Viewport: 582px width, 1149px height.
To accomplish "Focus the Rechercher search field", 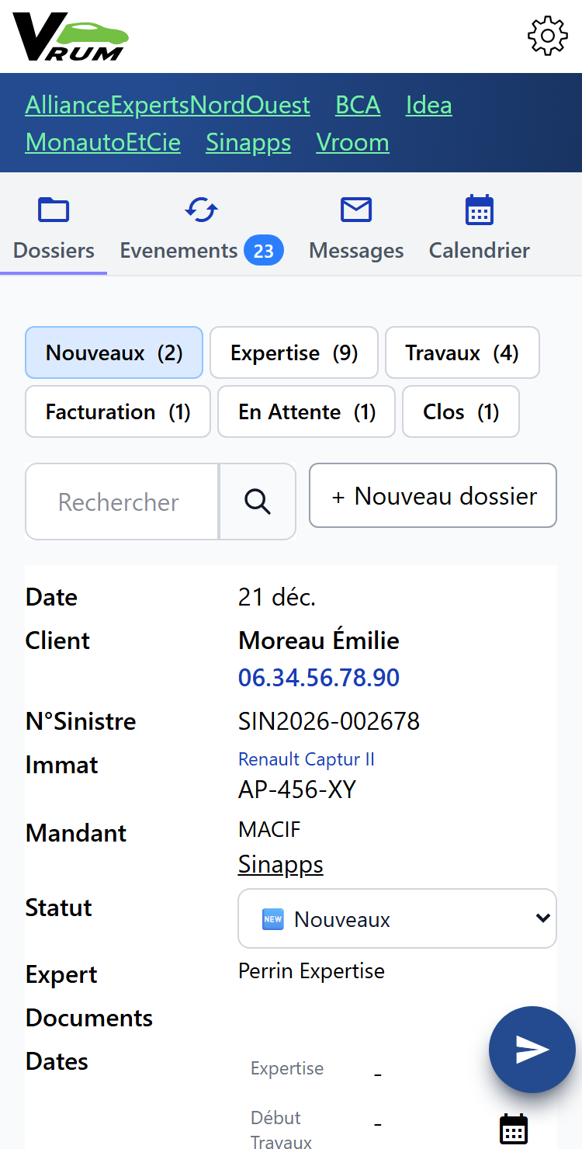I will click(123, 502).
